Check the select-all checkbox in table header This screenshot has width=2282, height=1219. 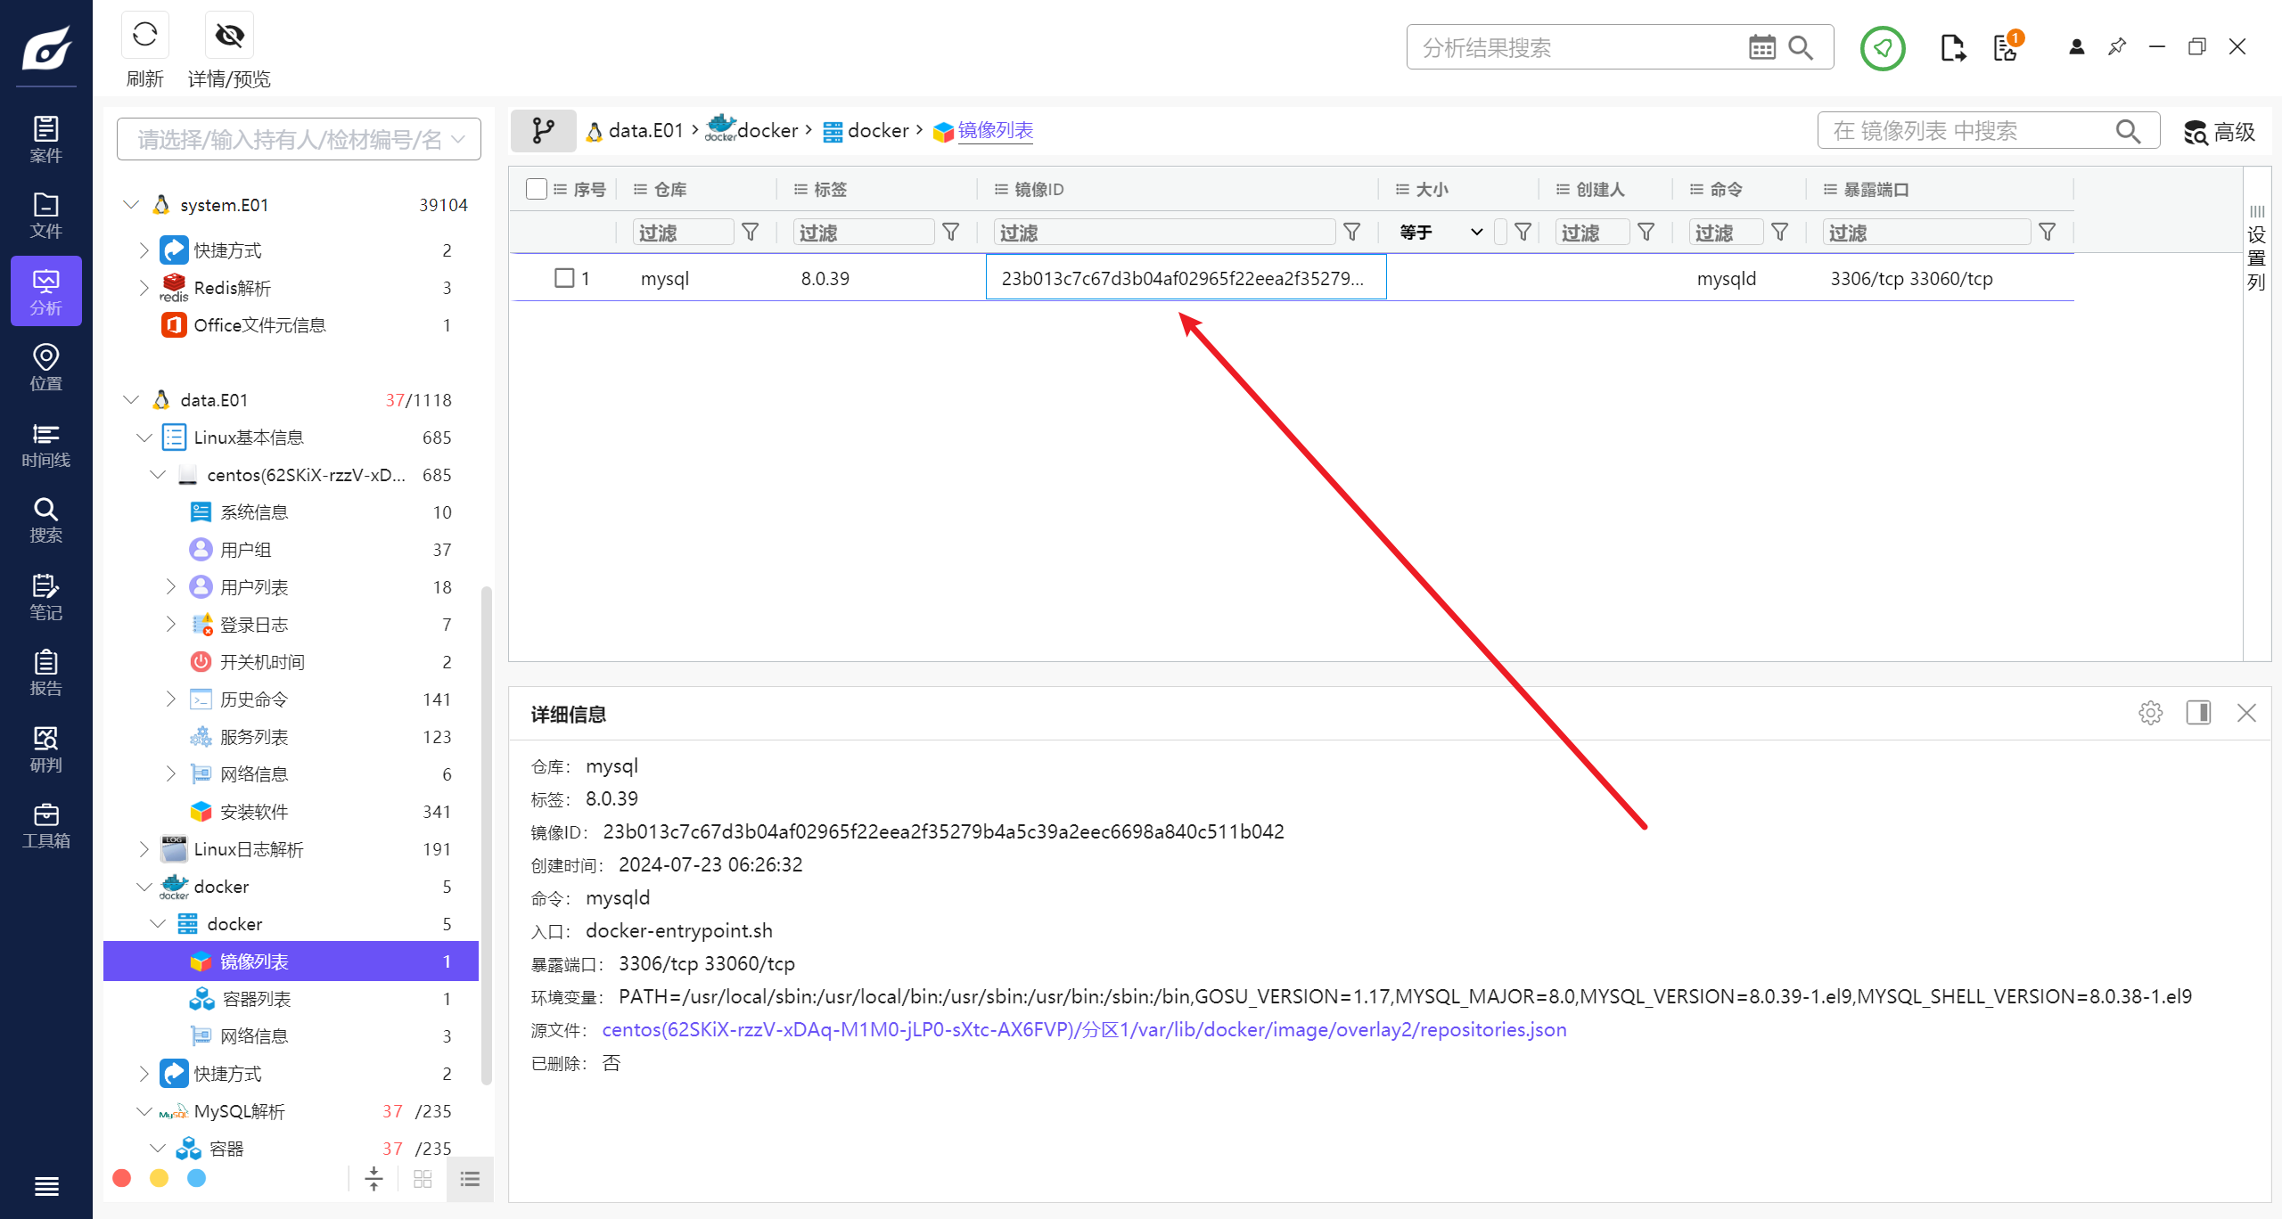coord(536,189)
